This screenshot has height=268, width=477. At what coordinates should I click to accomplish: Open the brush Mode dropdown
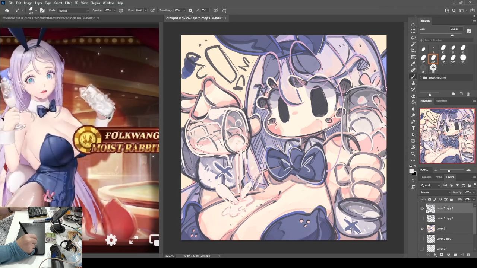(x=73, y=10)
